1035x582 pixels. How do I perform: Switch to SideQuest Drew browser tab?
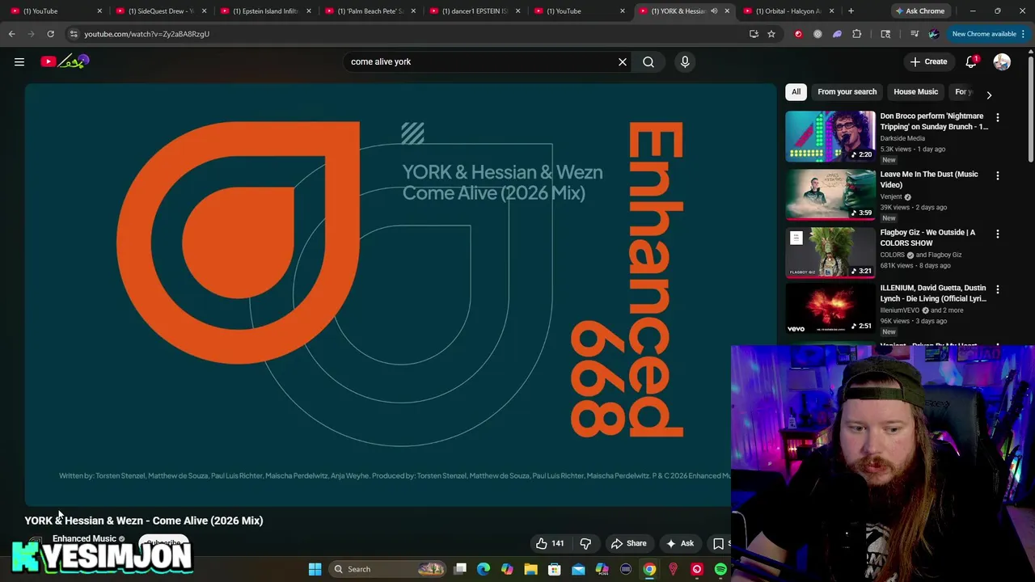[162, 11]
